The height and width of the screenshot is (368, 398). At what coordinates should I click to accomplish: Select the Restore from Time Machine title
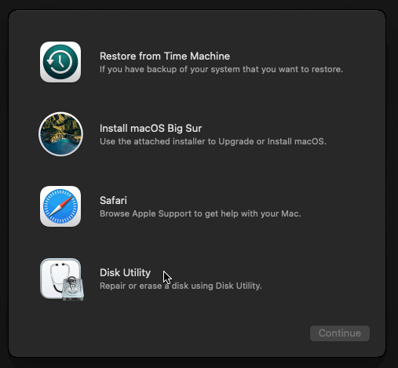point(165,56)
